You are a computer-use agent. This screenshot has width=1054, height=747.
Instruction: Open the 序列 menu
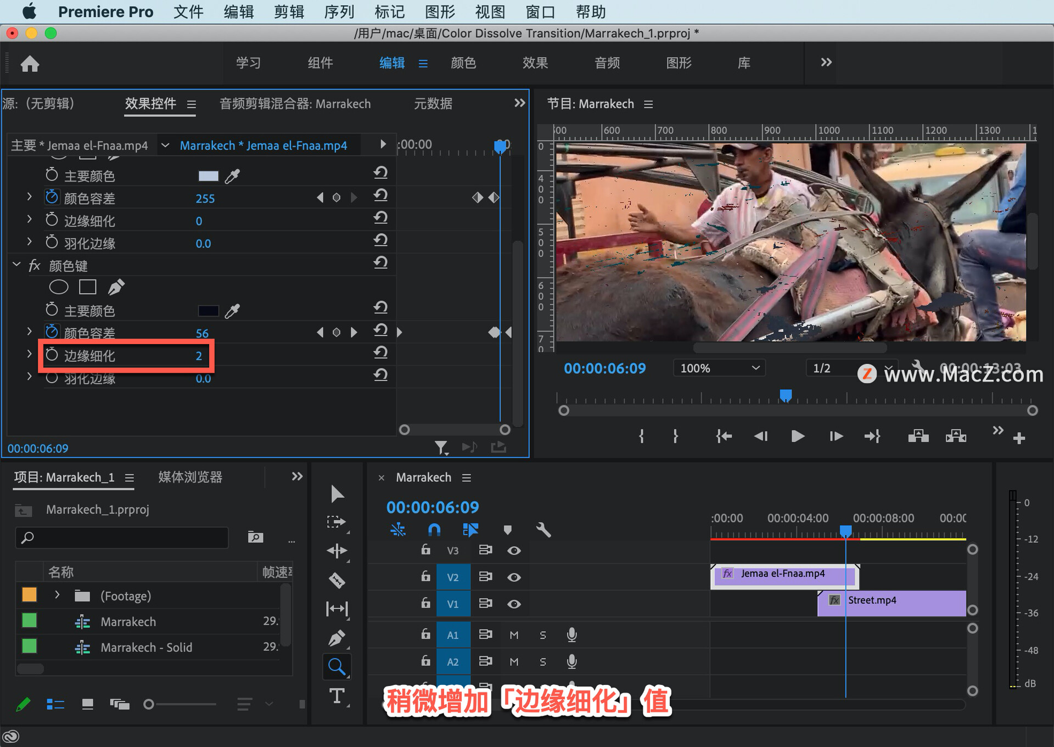click(x=339, y=12)
